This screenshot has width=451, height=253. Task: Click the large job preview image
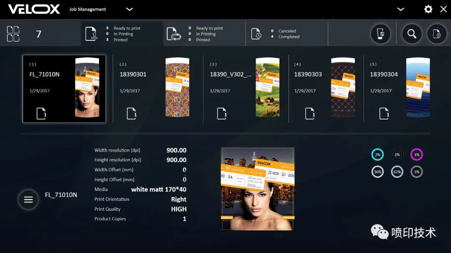point(257,189)
